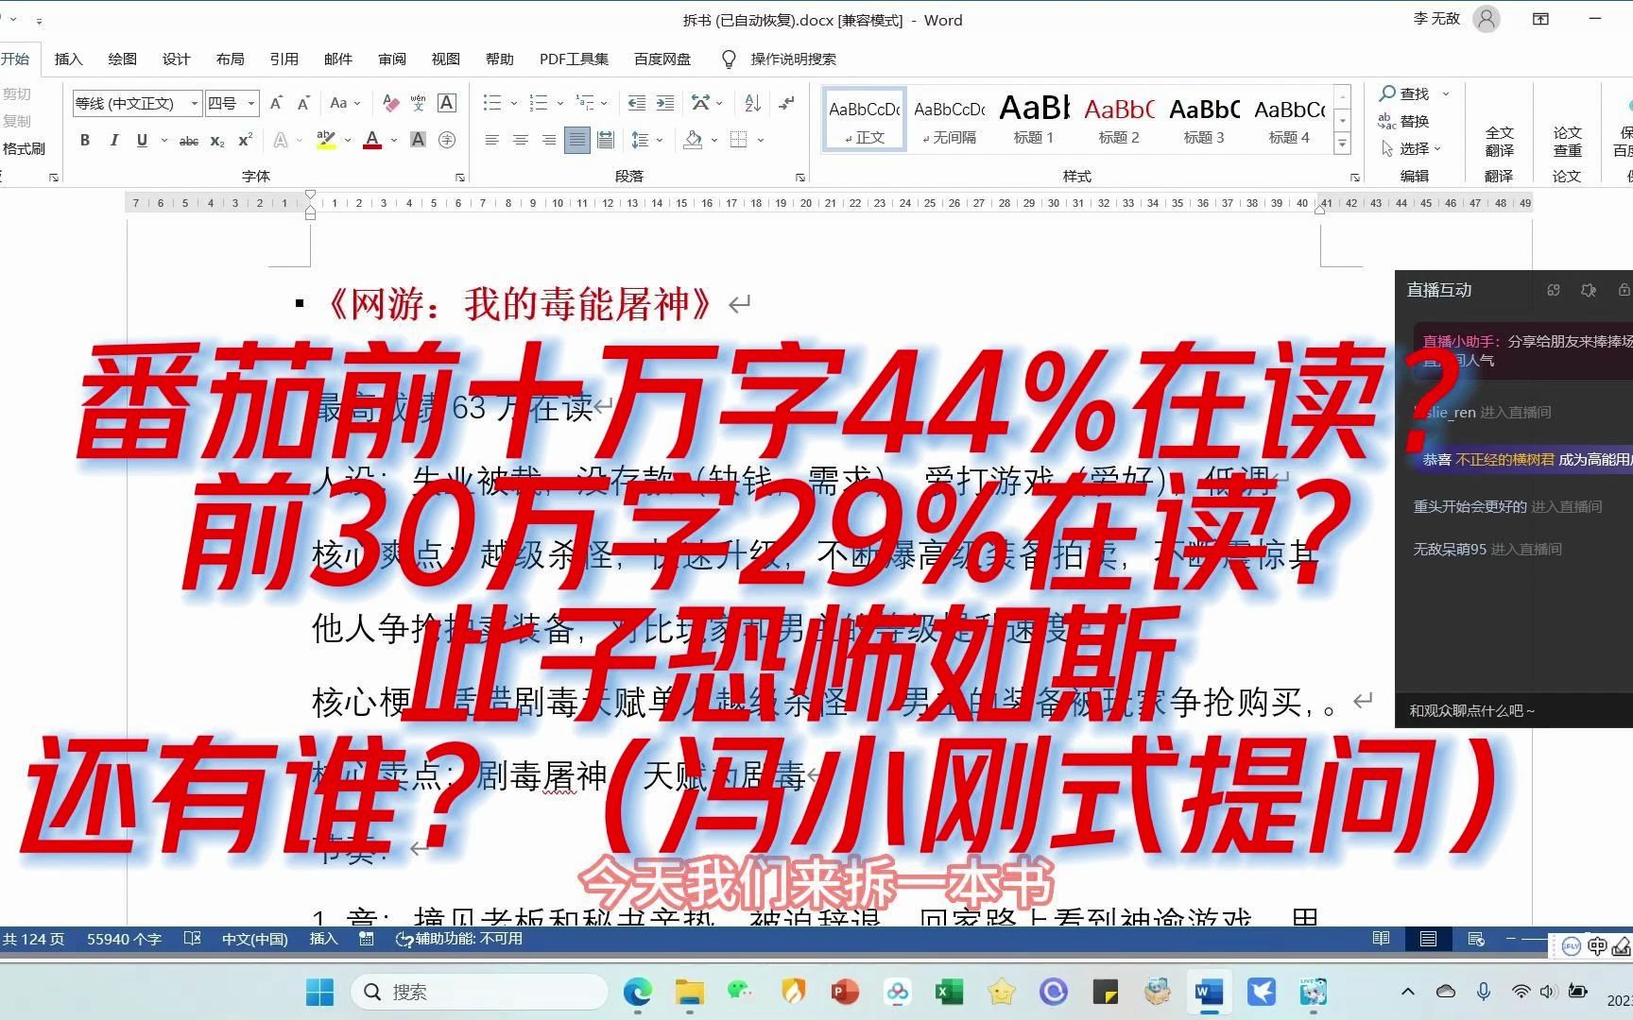This screenshot has width=1633, height=1020.
Task: Decrease paragraph indent
Action: (x=637, y=103)
